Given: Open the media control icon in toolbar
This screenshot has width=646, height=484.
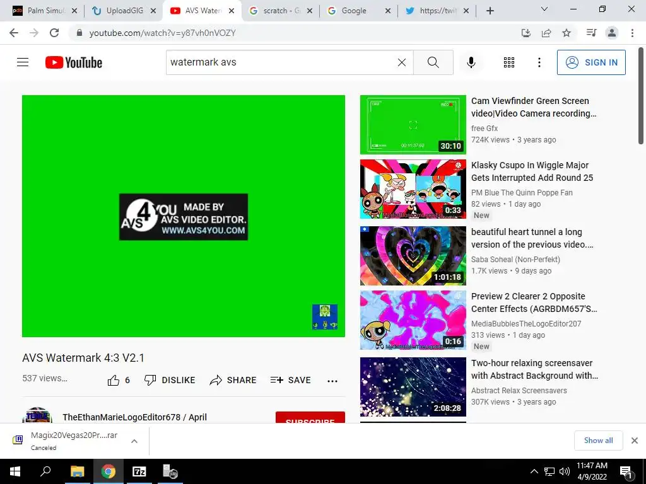Looking at the screenshot, I should [591, 33].
